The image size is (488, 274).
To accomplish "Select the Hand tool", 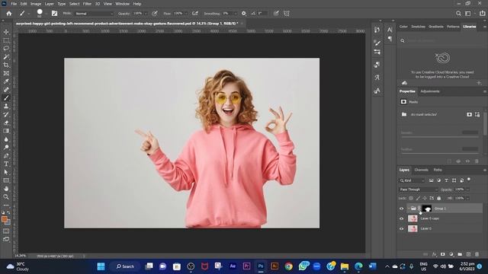I will (x=6, y=189).
